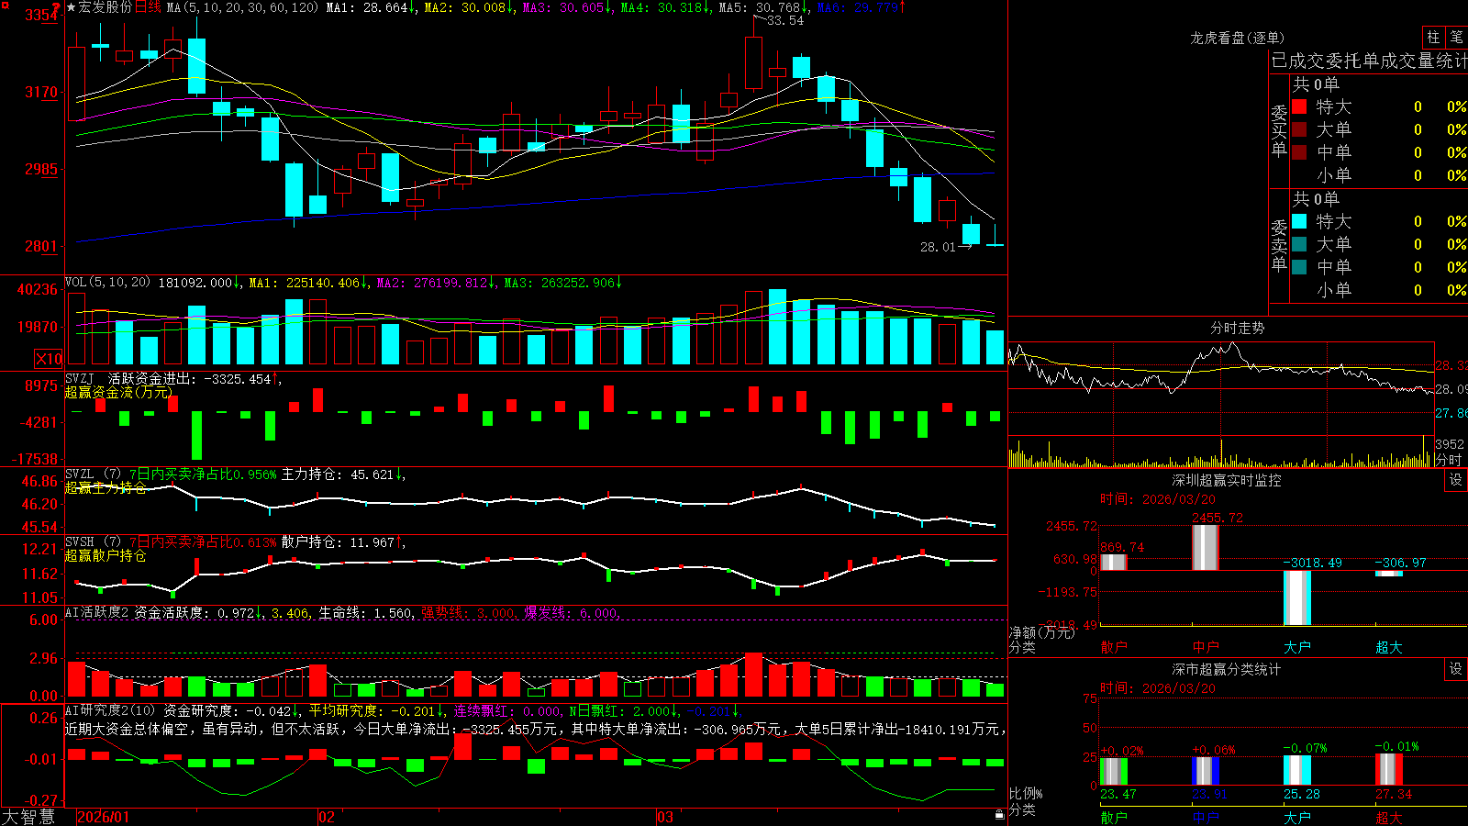Switch order view to 笔 mode
Viewport: 1468px width, 826px height.
point(1456,38)
